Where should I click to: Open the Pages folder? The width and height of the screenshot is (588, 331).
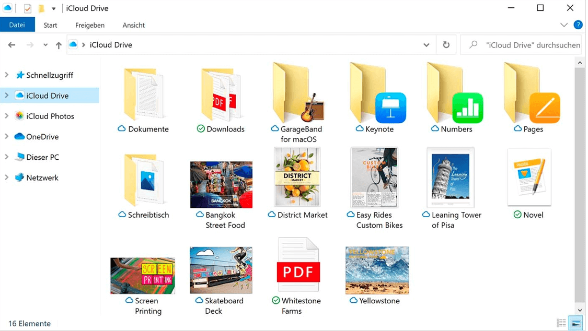pos(529,94)
